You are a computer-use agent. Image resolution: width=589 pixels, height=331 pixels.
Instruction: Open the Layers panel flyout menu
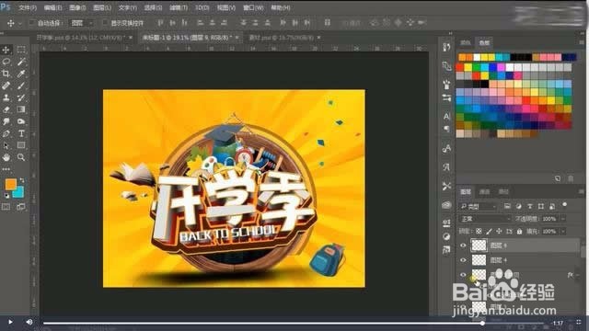coord(582,192)
